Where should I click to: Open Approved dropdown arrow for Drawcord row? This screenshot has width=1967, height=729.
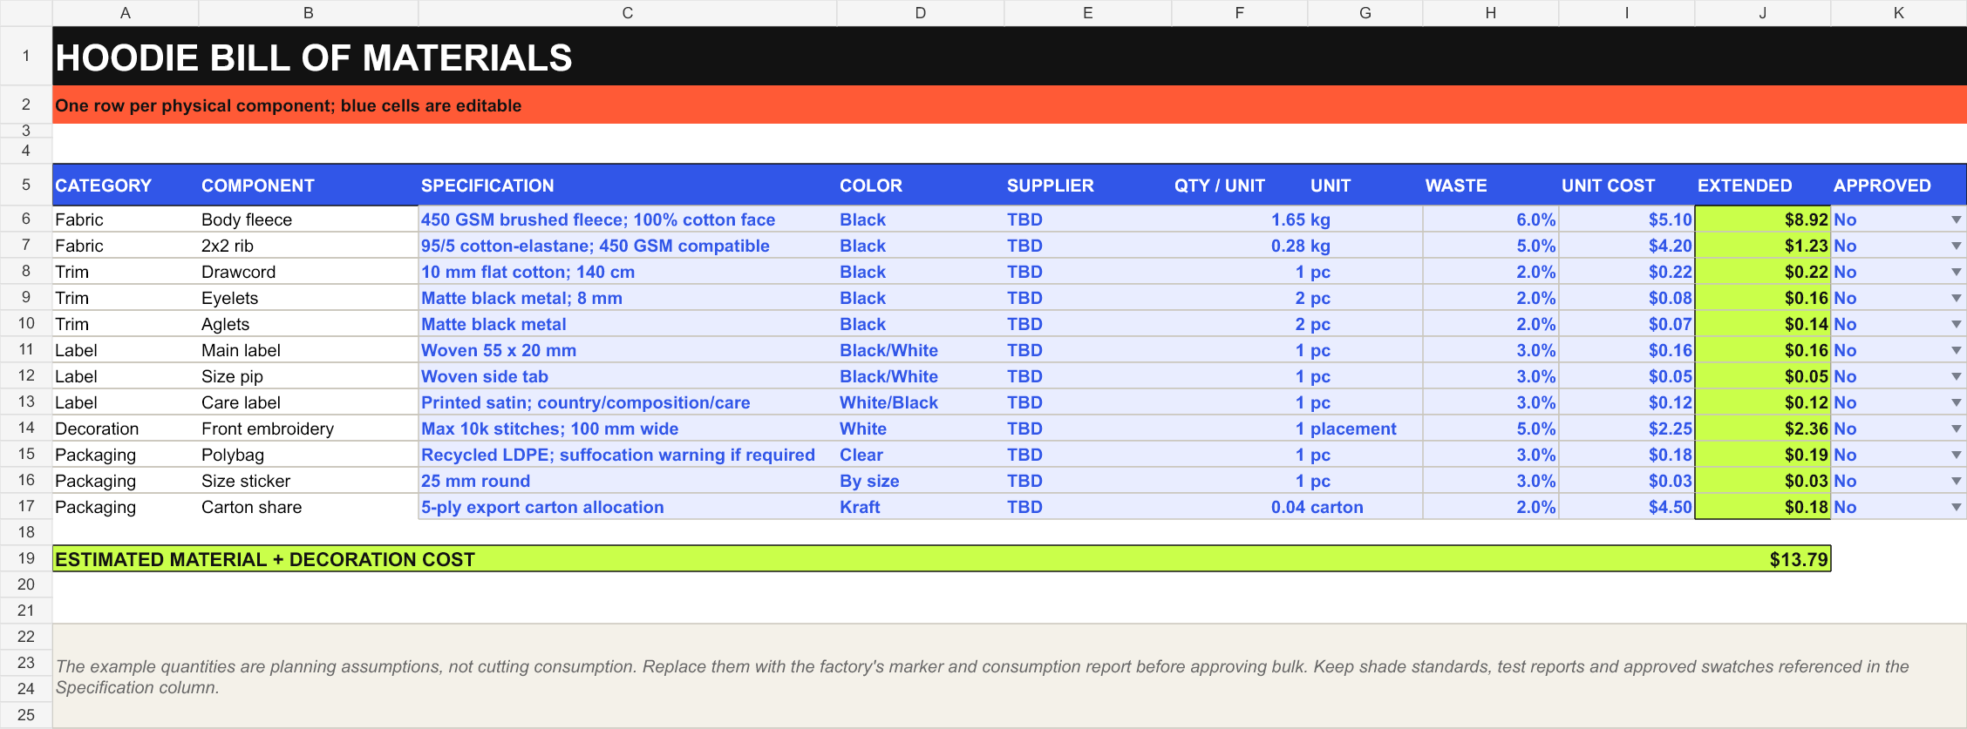point(1956,273)
